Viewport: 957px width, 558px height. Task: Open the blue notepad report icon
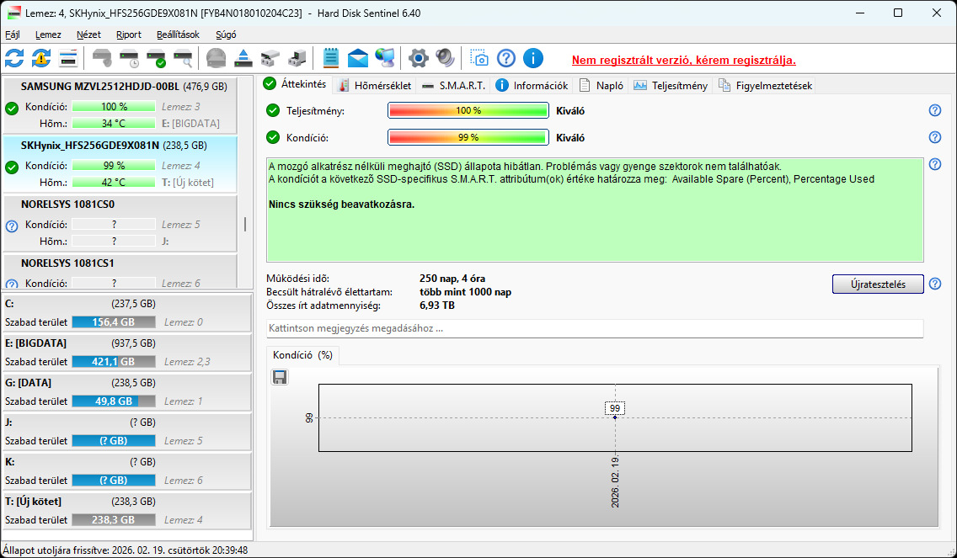click(x=331, y=59)
